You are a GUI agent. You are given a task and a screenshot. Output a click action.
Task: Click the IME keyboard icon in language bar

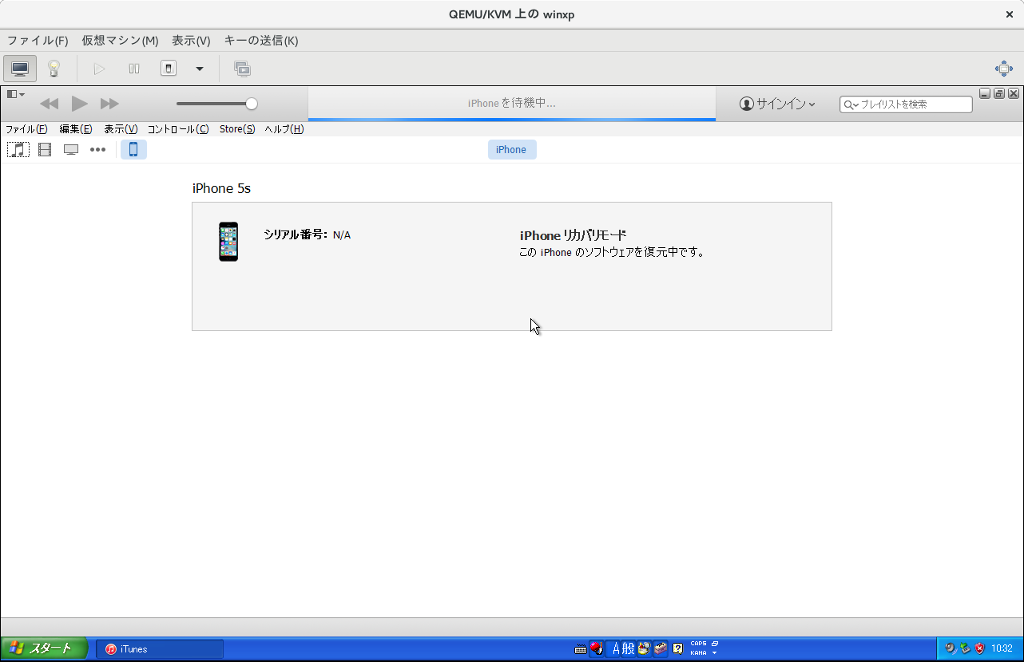pos(581,649)
